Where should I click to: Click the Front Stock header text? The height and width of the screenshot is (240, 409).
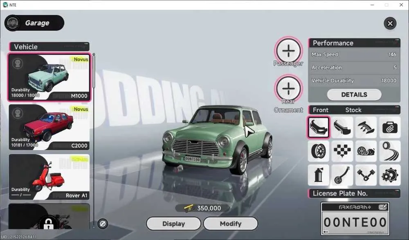(337, 110)
